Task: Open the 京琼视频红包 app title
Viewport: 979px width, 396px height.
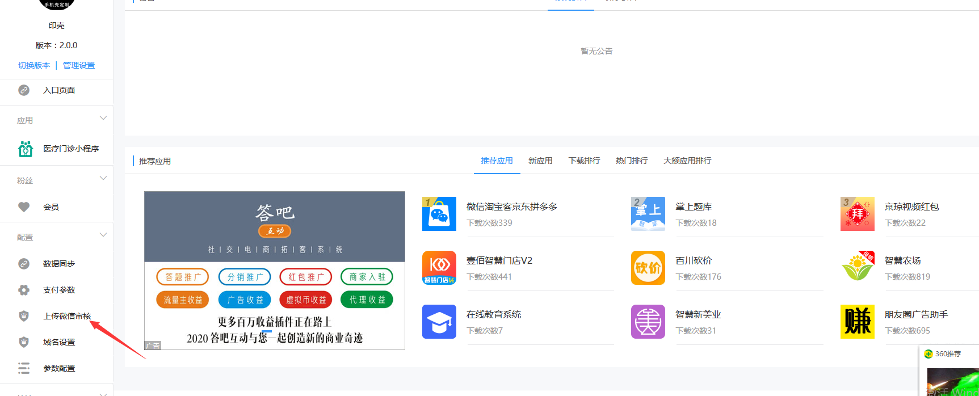Action: click(911, 207)
